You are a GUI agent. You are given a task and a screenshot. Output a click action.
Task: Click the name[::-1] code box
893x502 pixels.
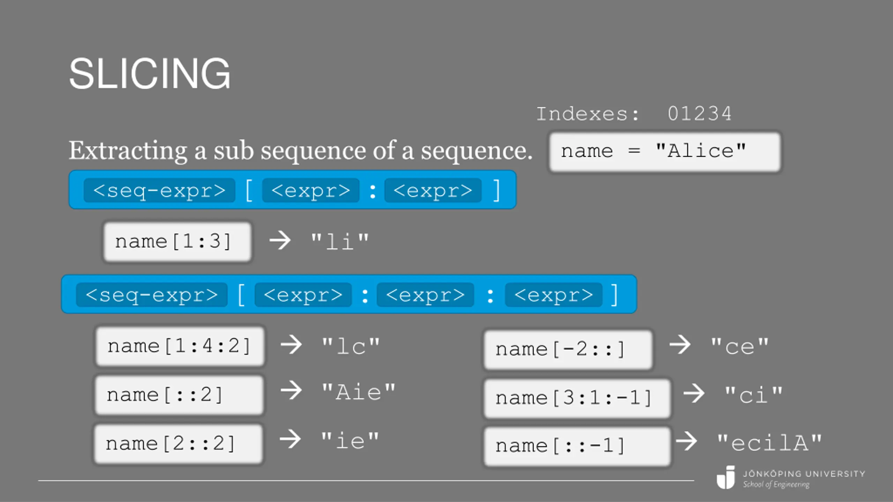pos(577,446)
